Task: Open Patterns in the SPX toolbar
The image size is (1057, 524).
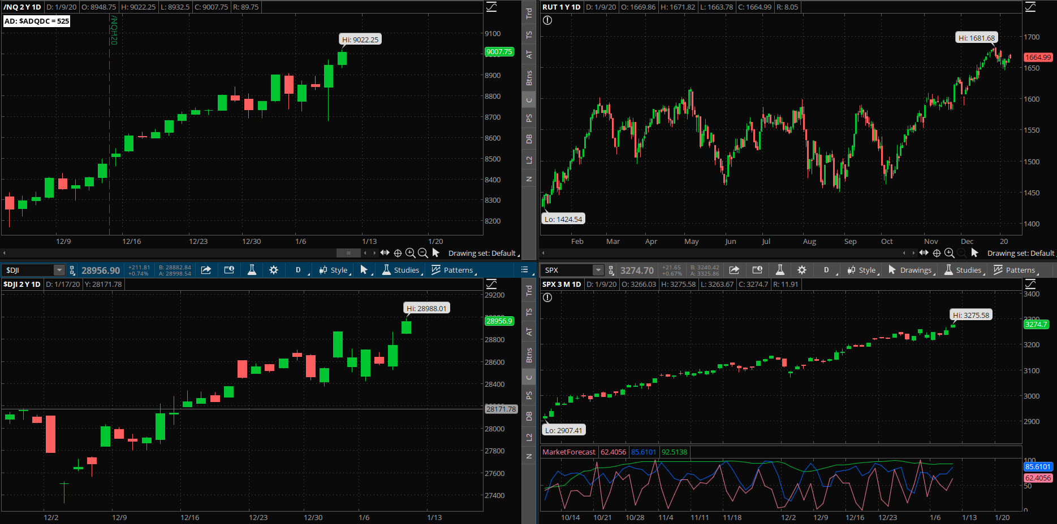Action: coord(1016,270)
